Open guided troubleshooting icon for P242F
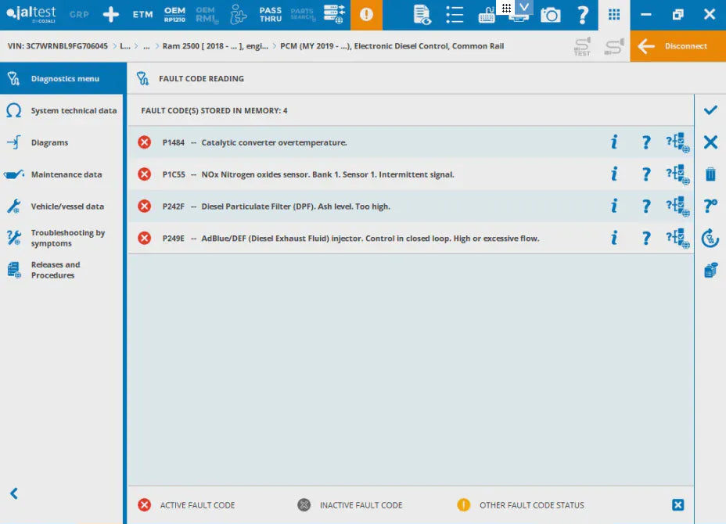726x524 pixels. [677, 206]
